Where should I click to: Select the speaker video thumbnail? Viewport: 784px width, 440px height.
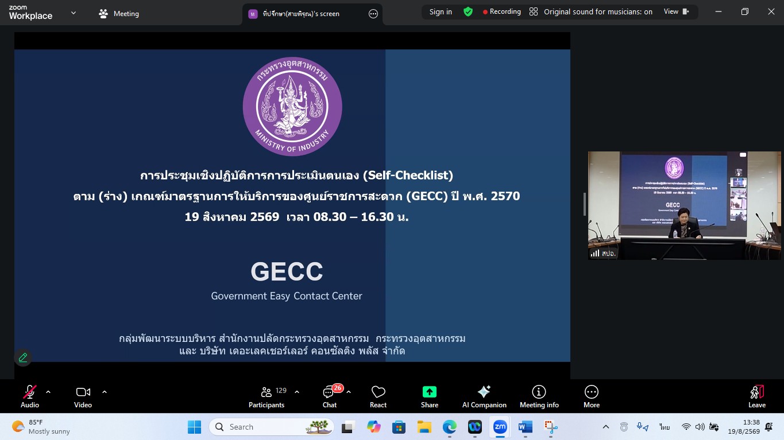tap(684, 205)
